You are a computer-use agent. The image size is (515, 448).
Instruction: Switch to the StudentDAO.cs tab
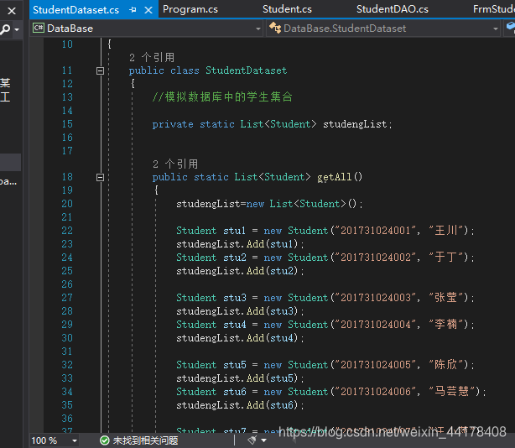(x=393, y=9)
